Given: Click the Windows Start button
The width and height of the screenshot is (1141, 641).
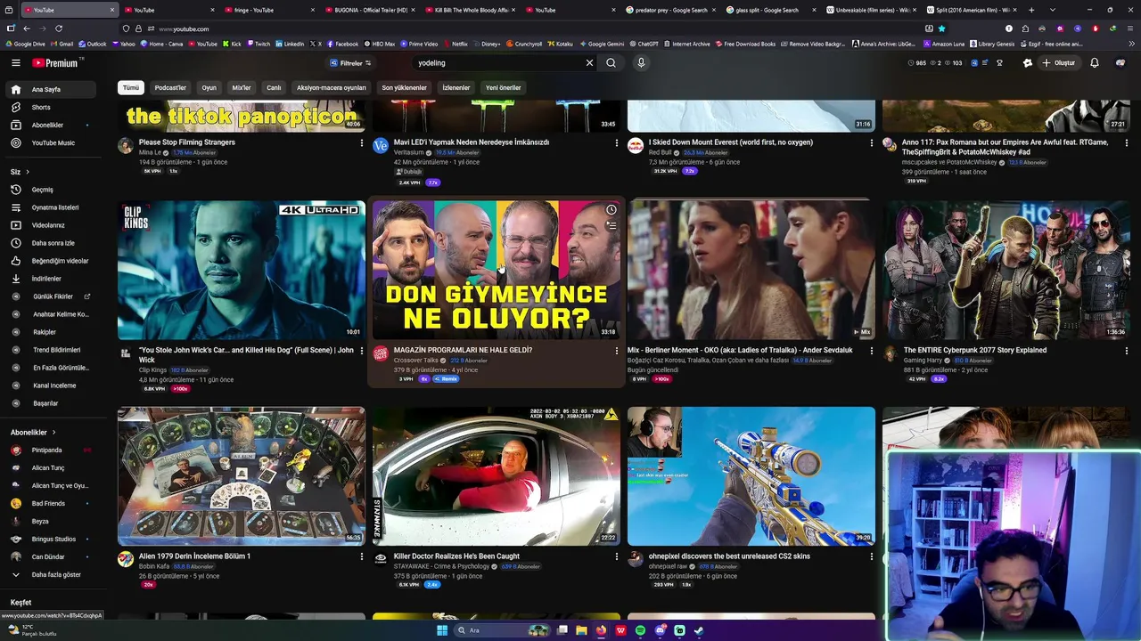Looking at the screenshot, I should [x=442, y=630].
